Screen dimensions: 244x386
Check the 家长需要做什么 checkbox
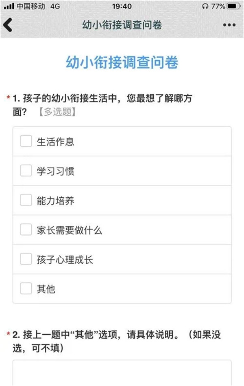(26, 229)
